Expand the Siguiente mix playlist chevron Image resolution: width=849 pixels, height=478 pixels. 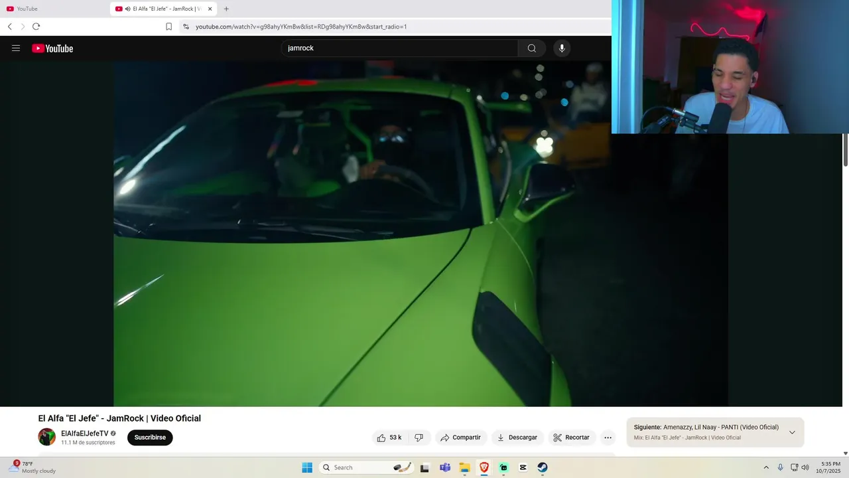point(792,432)
